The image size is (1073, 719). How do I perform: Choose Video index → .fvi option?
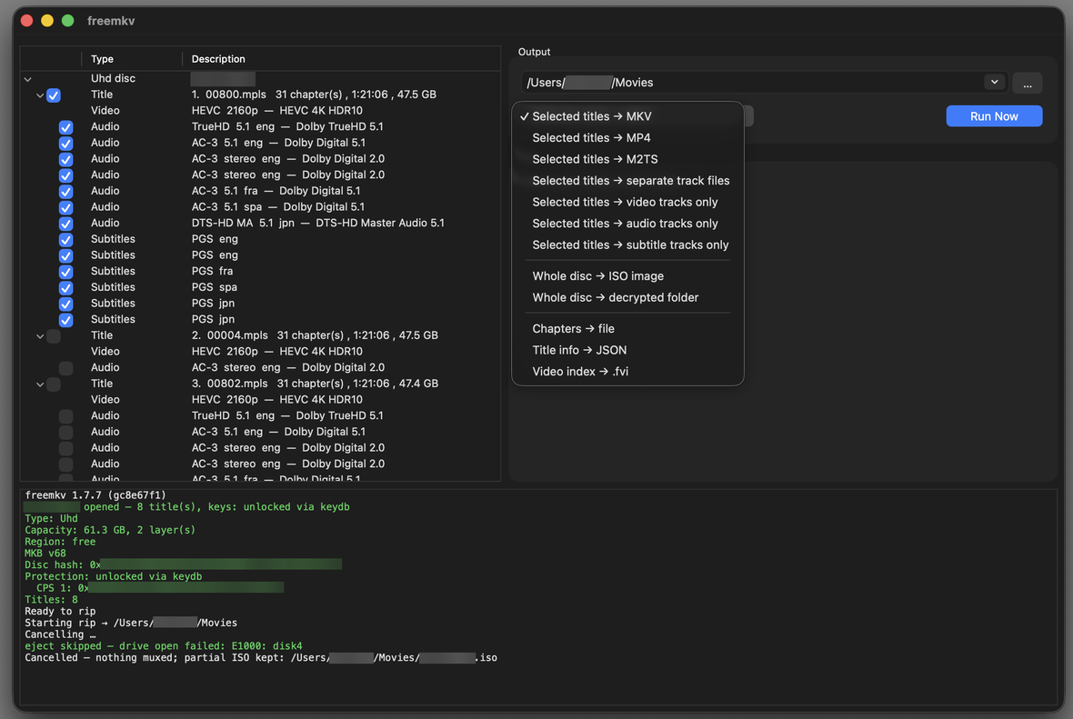(627, 372)
